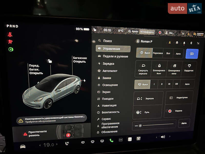Viewport: 205px width, 154px height.
Task: Switch headlights to Авто mode
Action: pos(178,53)
